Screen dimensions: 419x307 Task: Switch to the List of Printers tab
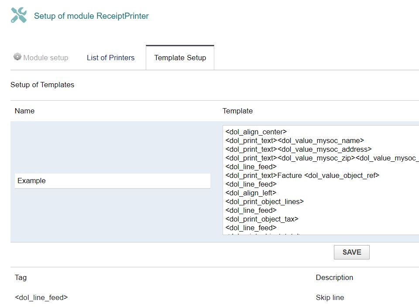[110, 58]
